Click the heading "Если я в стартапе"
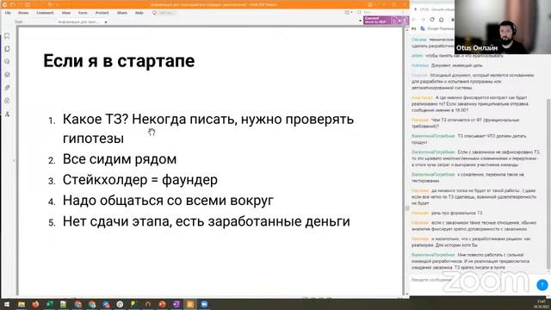 (x=119, y=60)
